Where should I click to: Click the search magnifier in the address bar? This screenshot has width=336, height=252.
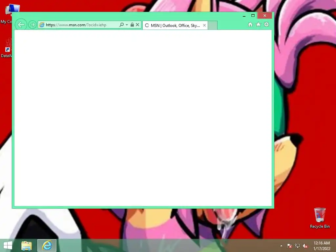(x=121, y=25)
